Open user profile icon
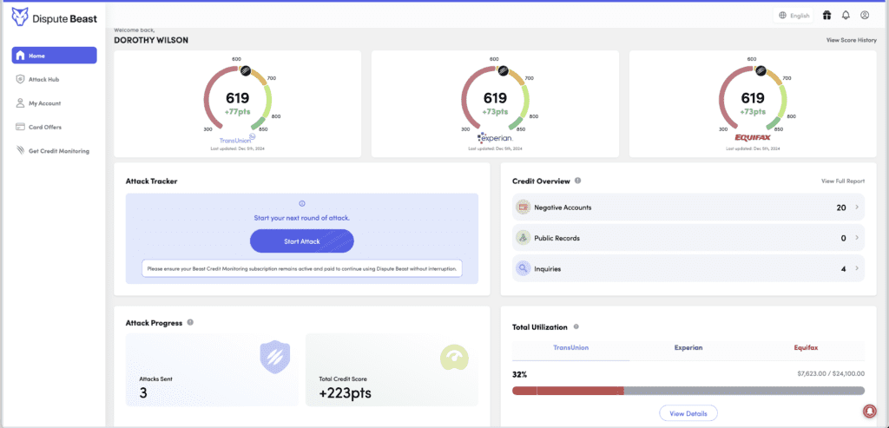Screen dimensions: 889x428 [865, 15]
